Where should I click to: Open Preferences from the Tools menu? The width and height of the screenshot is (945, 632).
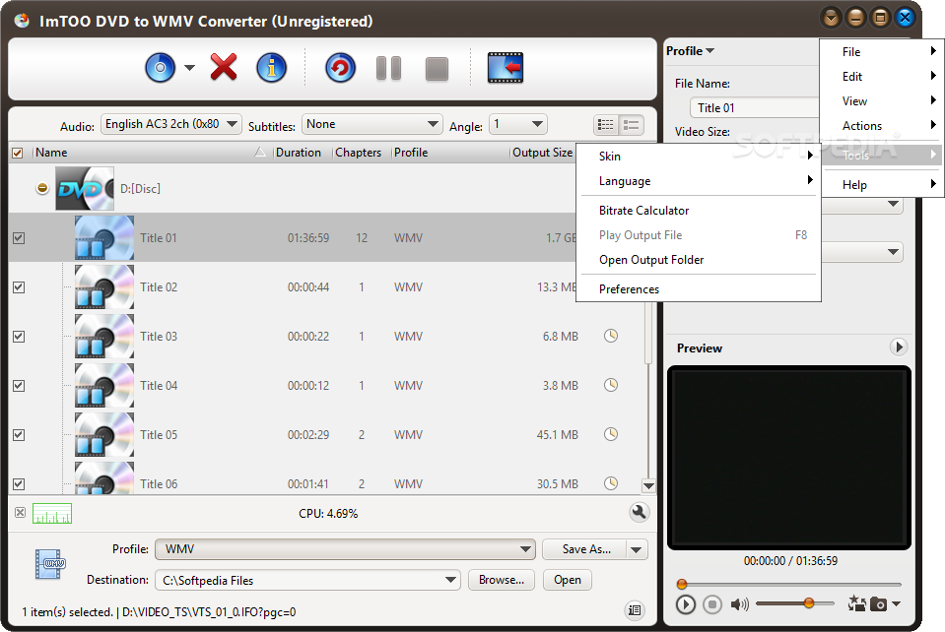pyautogui.click(x=699, y=289)
